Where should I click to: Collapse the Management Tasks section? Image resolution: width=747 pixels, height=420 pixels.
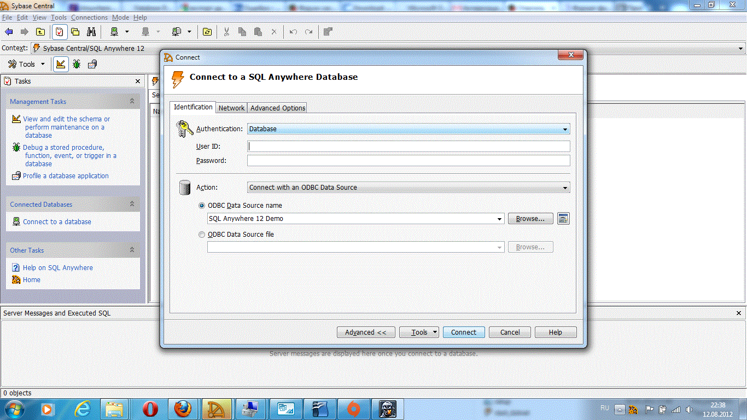point(132,101)
